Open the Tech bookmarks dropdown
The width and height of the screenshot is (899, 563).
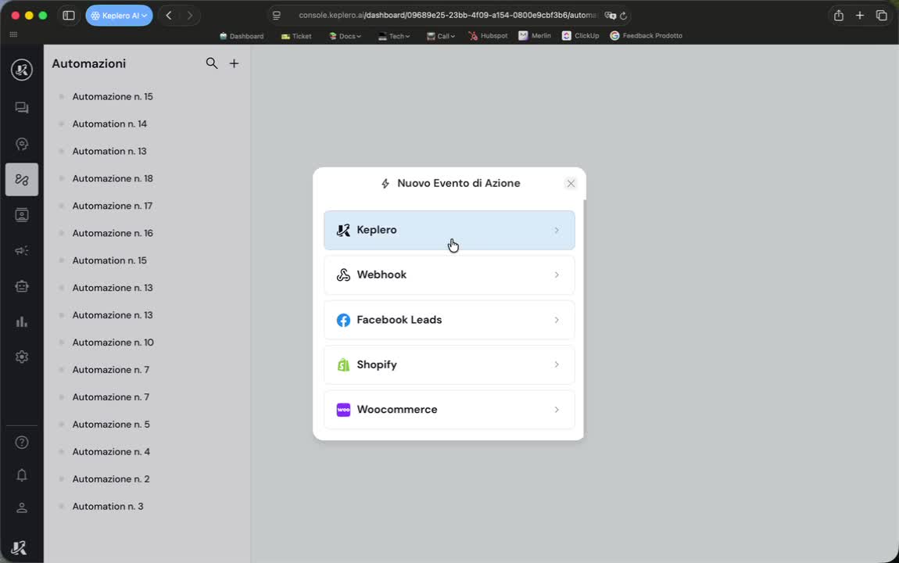[x=394, y=36]
